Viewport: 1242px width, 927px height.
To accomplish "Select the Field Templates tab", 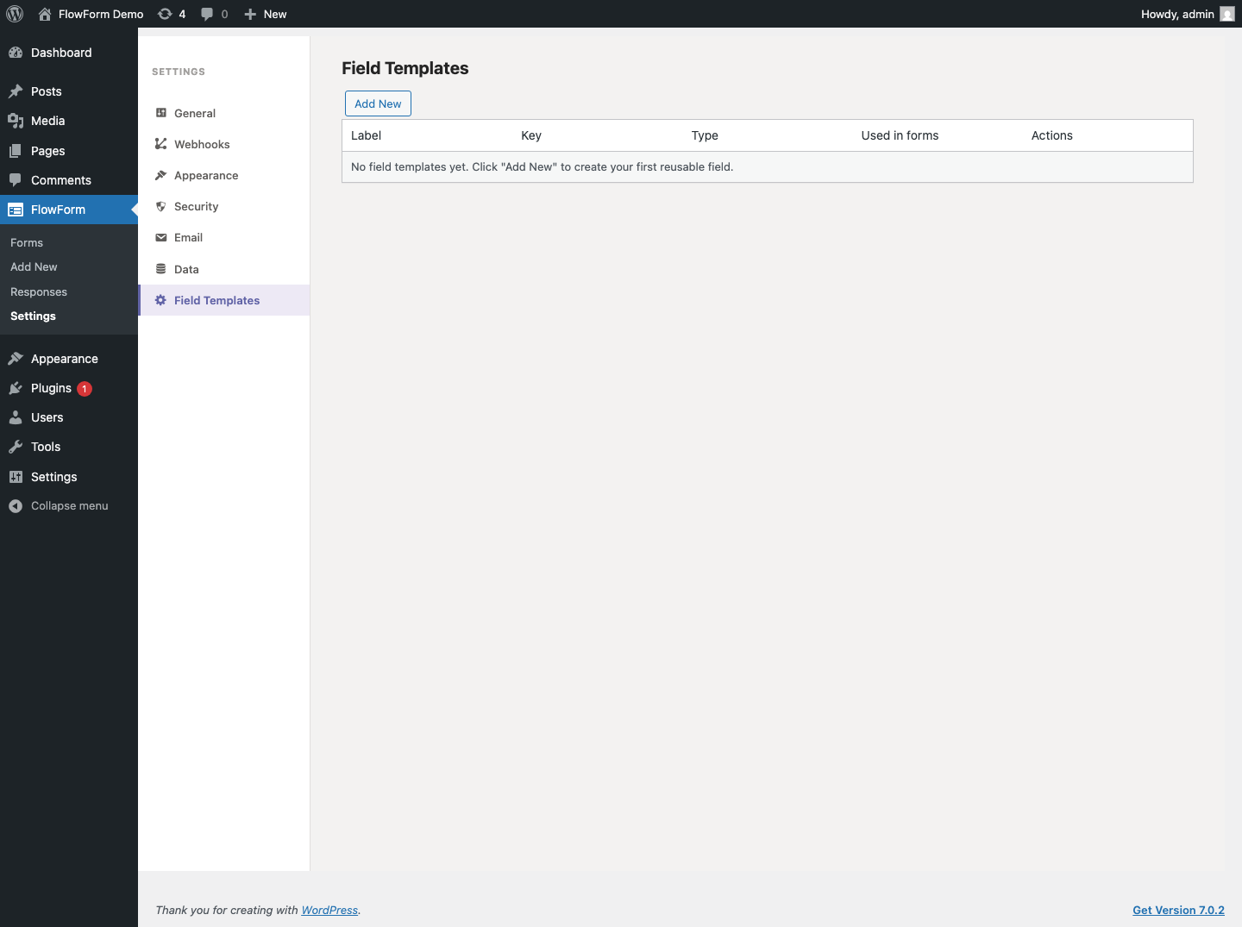I will [224, 300].
